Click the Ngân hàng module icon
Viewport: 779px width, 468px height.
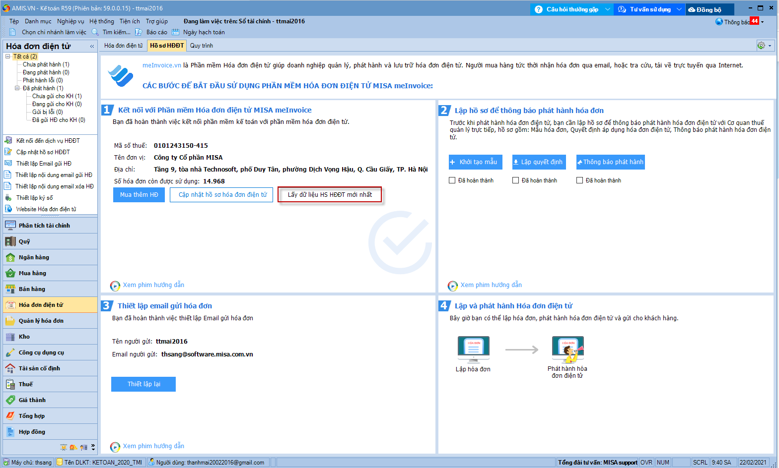click(x=10, y=257)
